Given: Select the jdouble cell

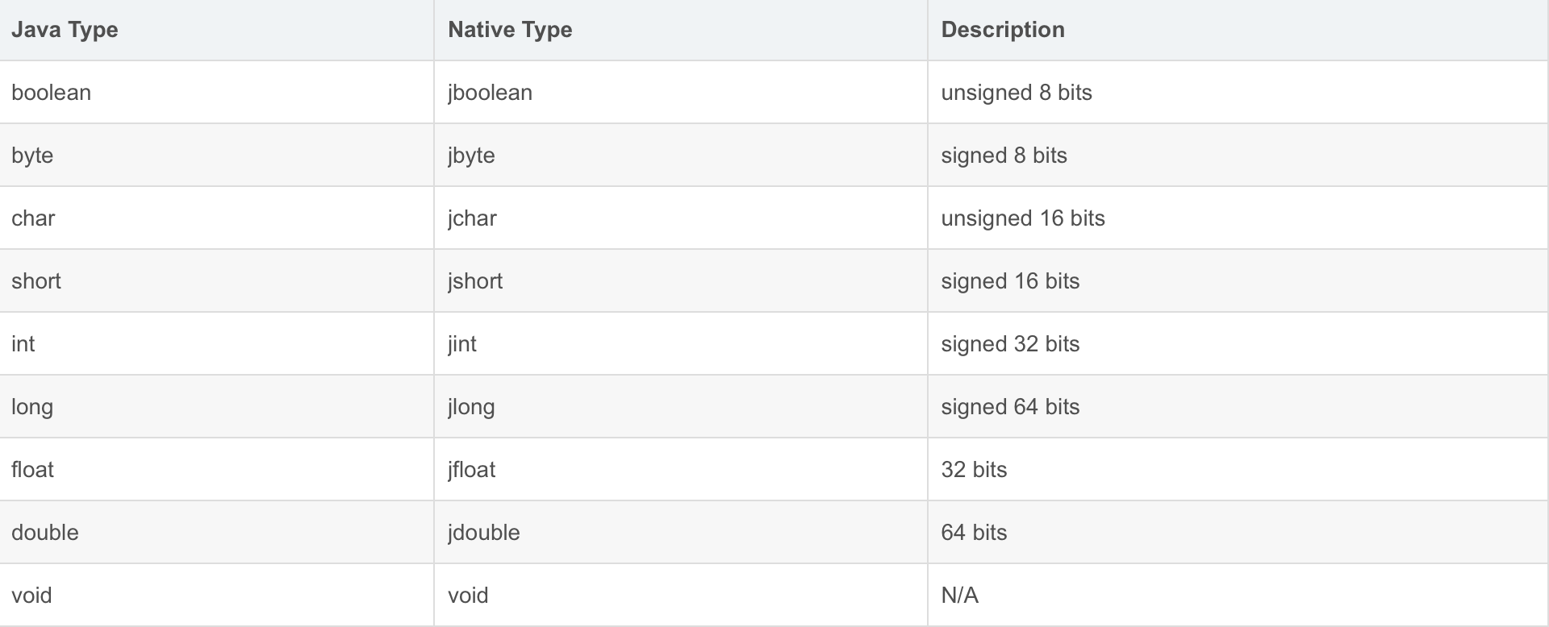Looking at the screenshot, I should (x=483, y=533).
